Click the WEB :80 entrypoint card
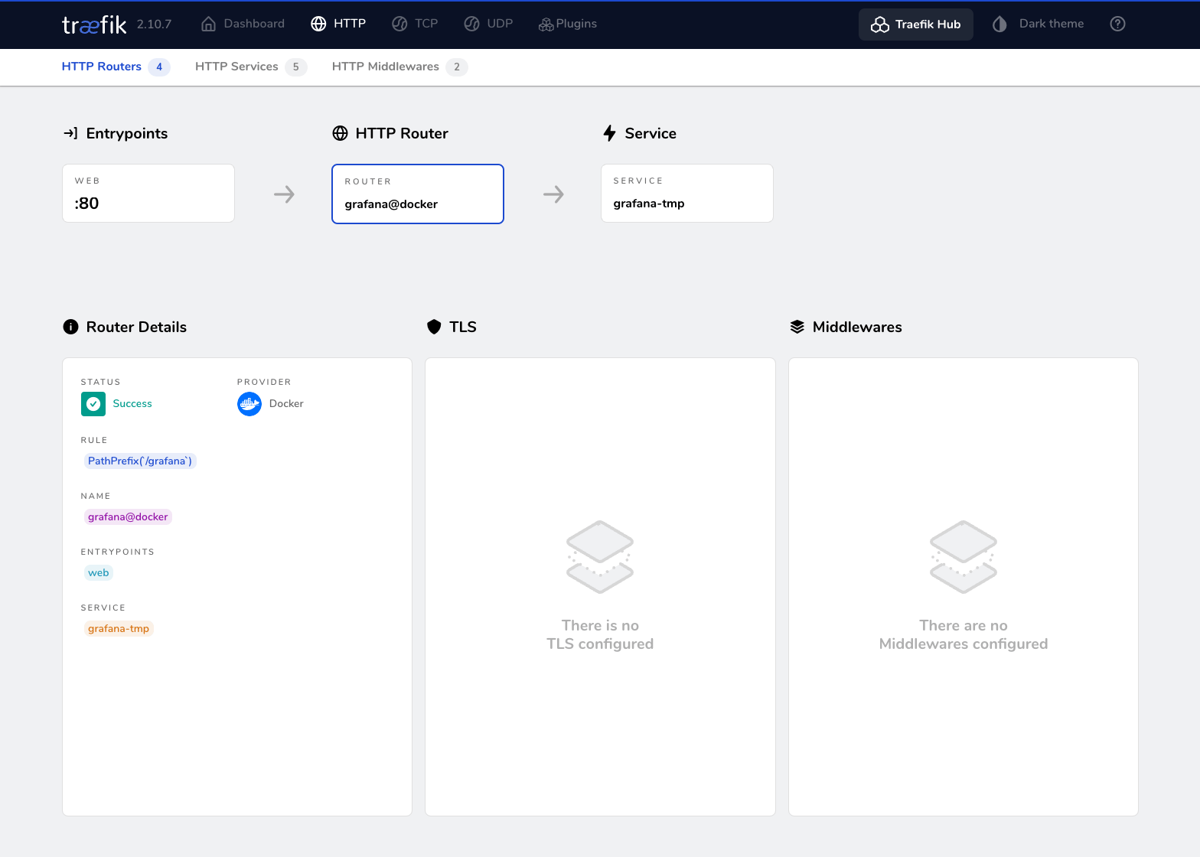The width and height of the screenshot is (1200, 857). point(148,194)
